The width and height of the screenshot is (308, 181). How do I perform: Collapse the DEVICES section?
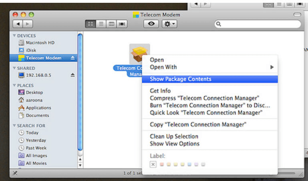[14, 36]
